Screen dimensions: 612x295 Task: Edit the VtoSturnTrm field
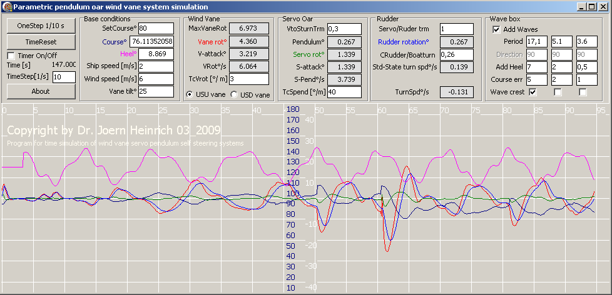pos(345,29)
